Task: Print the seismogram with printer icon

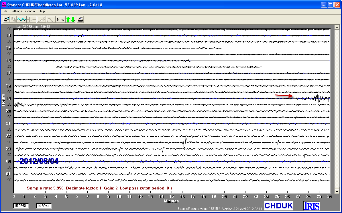Action: [80, 20]
